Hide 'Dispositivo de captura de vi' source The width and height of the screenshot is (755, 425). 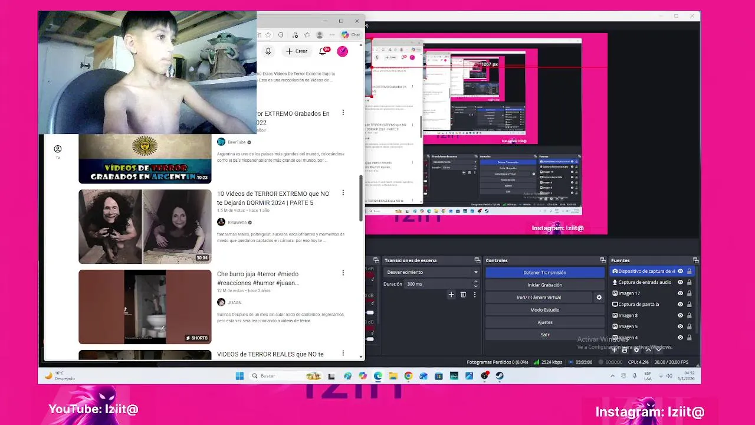(680, 272)
